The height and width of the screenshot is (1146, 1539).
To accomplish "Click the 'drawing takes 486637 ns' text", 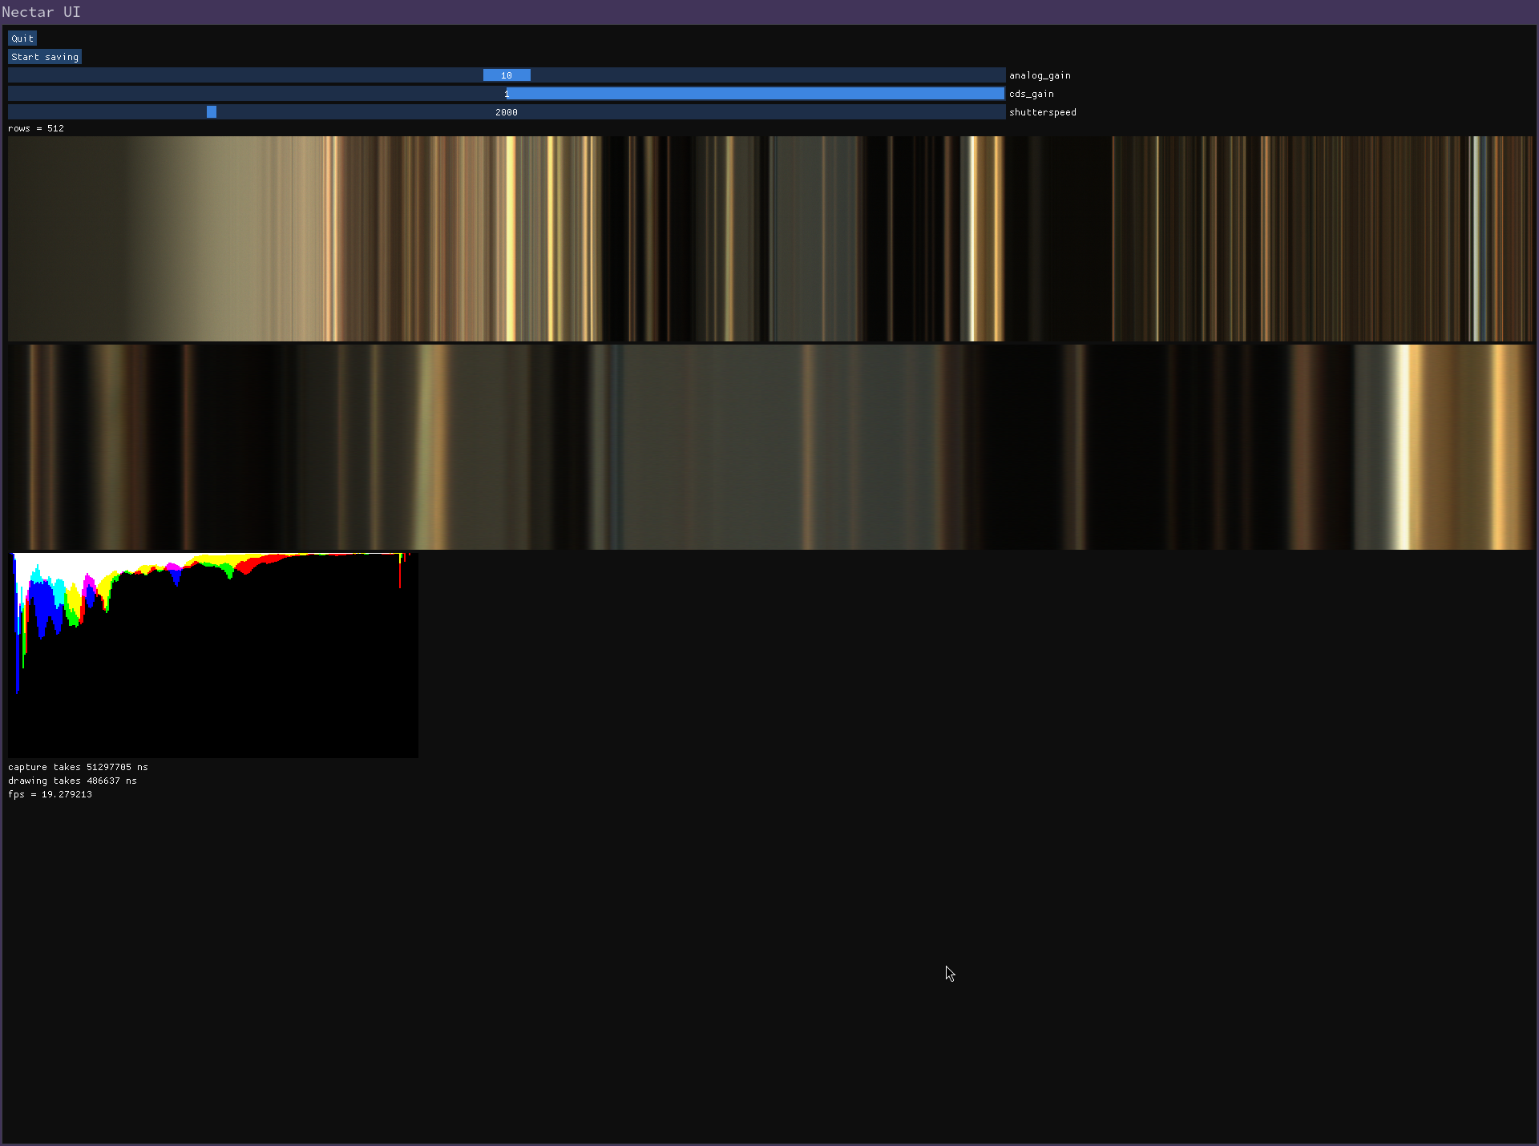I will (72, 781).
